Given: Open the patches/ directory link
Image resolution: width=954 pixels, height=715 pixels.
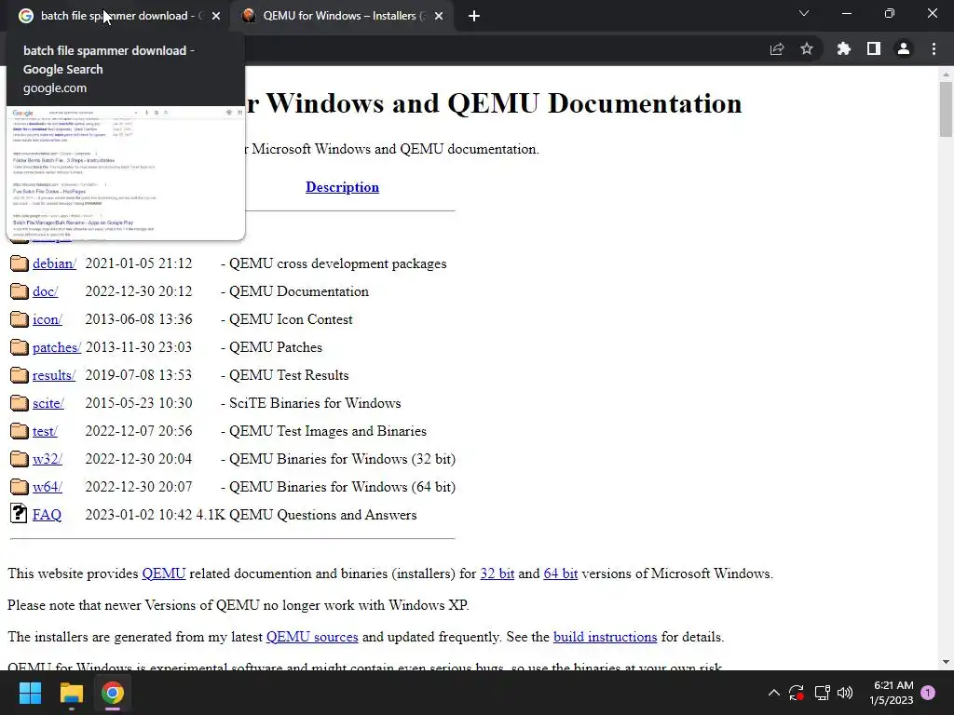Looking at the screenshot, I should pos(57,348).
